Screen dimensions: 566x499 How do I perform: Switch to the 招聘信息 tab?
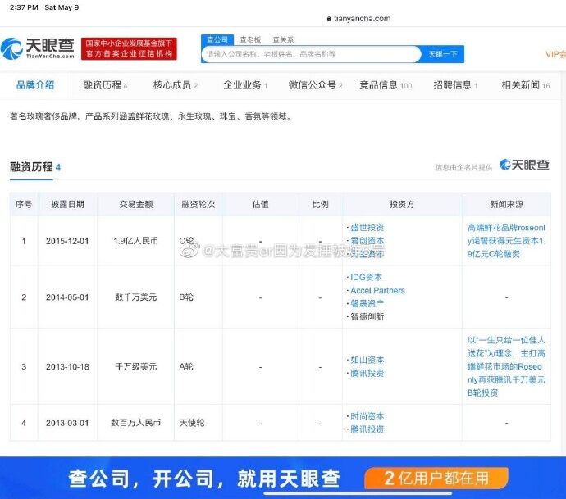tap(455, 85)
